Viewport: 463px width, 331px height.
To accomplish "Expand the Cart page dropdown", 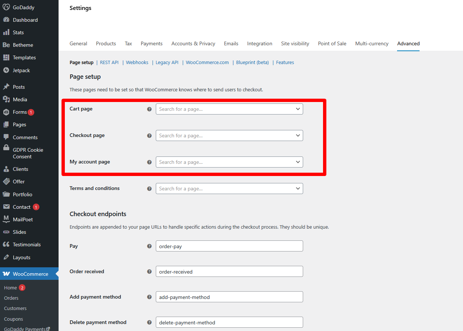I will tap(229, 109).
